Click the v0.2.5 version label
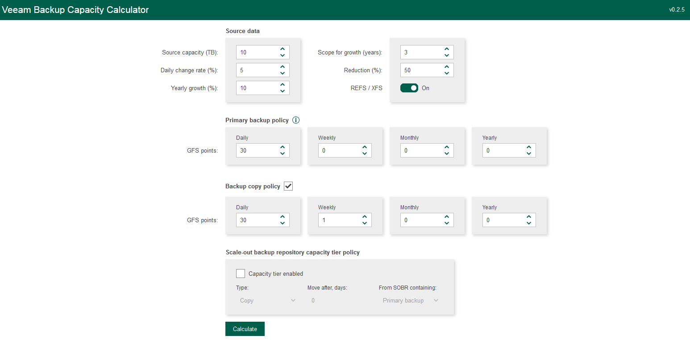This screenshot has width=690, height=340. click(677, 10)
